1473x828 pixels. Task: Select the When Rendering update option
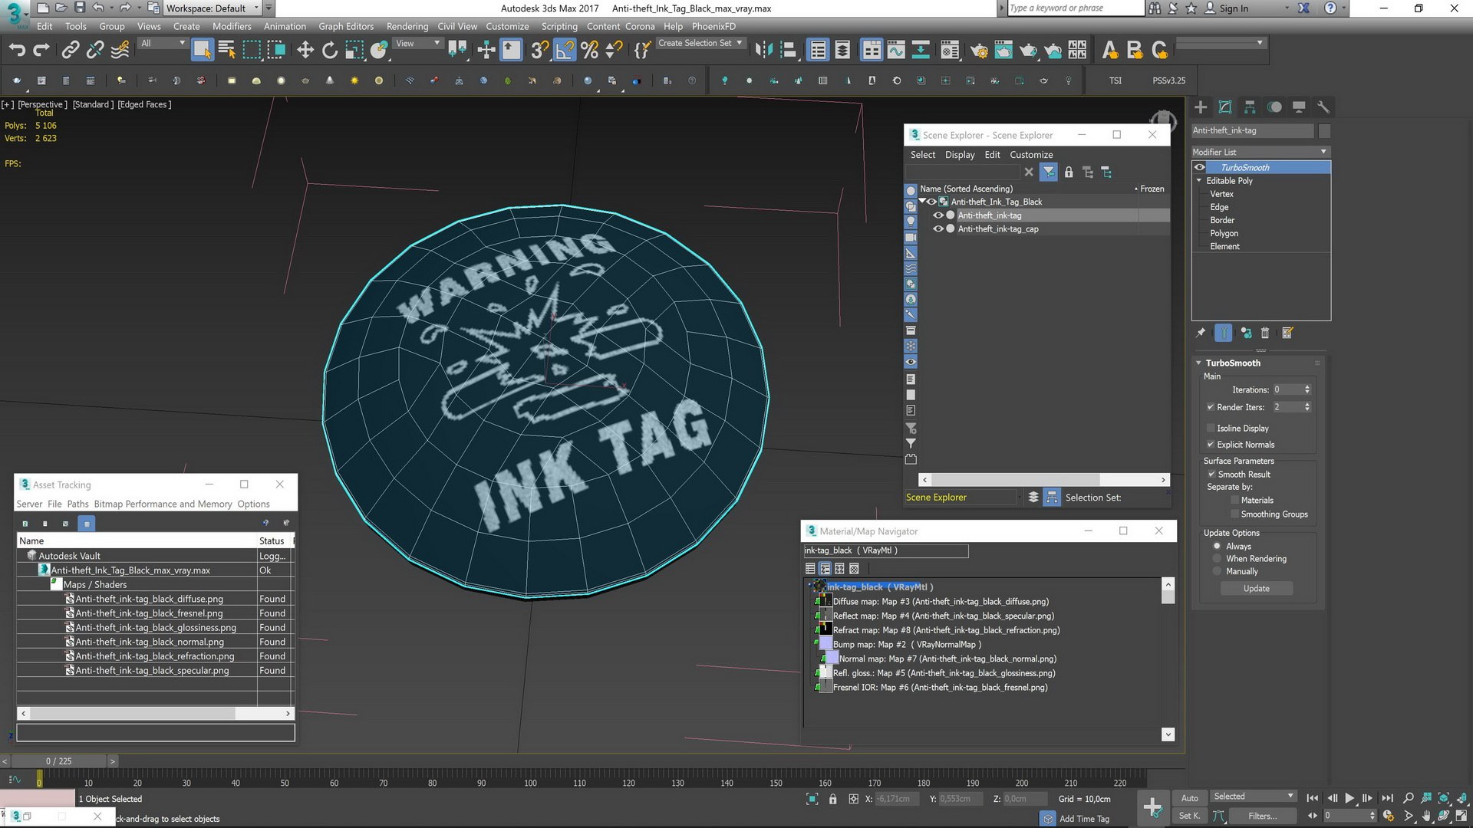[x=1217, y=559]
